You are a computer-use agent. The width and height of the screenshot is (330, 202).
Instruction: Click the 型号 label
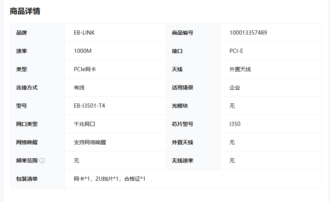(x=21, y=106)
